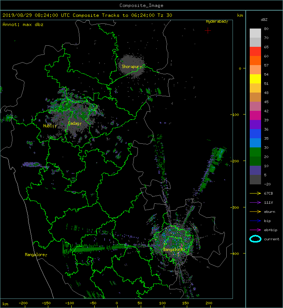The image size is (283, 308).
Task: Click the -200 y-axis tick label
Action: click(x=235, y=161)
